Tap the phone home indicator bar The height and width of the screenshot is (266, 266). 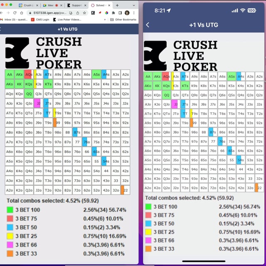pyautogui.click(x=204, y=261)
